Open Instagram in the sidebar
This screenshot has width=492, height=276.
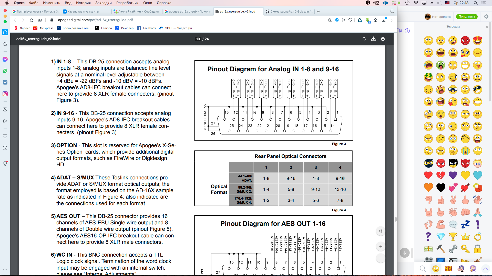(5, 94)
